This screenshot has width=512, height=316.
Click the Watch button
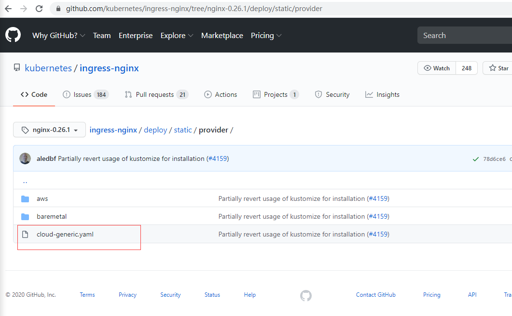[437, 68]
